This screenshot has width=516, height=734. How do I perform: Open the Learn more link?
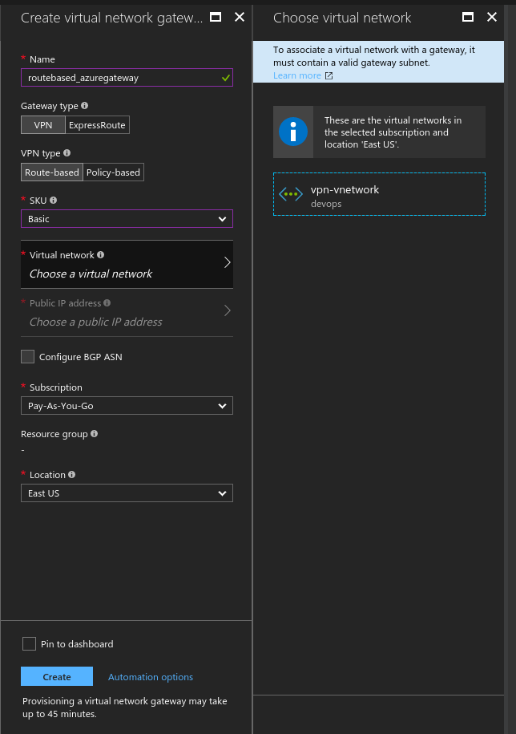[x=297, y=76]
